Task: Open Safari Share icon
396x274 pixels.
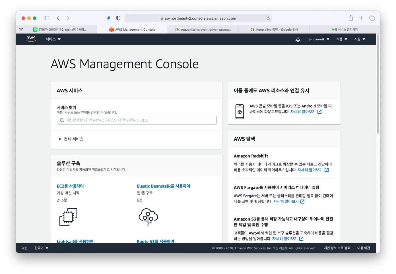Action: click(x=351, y=18)
